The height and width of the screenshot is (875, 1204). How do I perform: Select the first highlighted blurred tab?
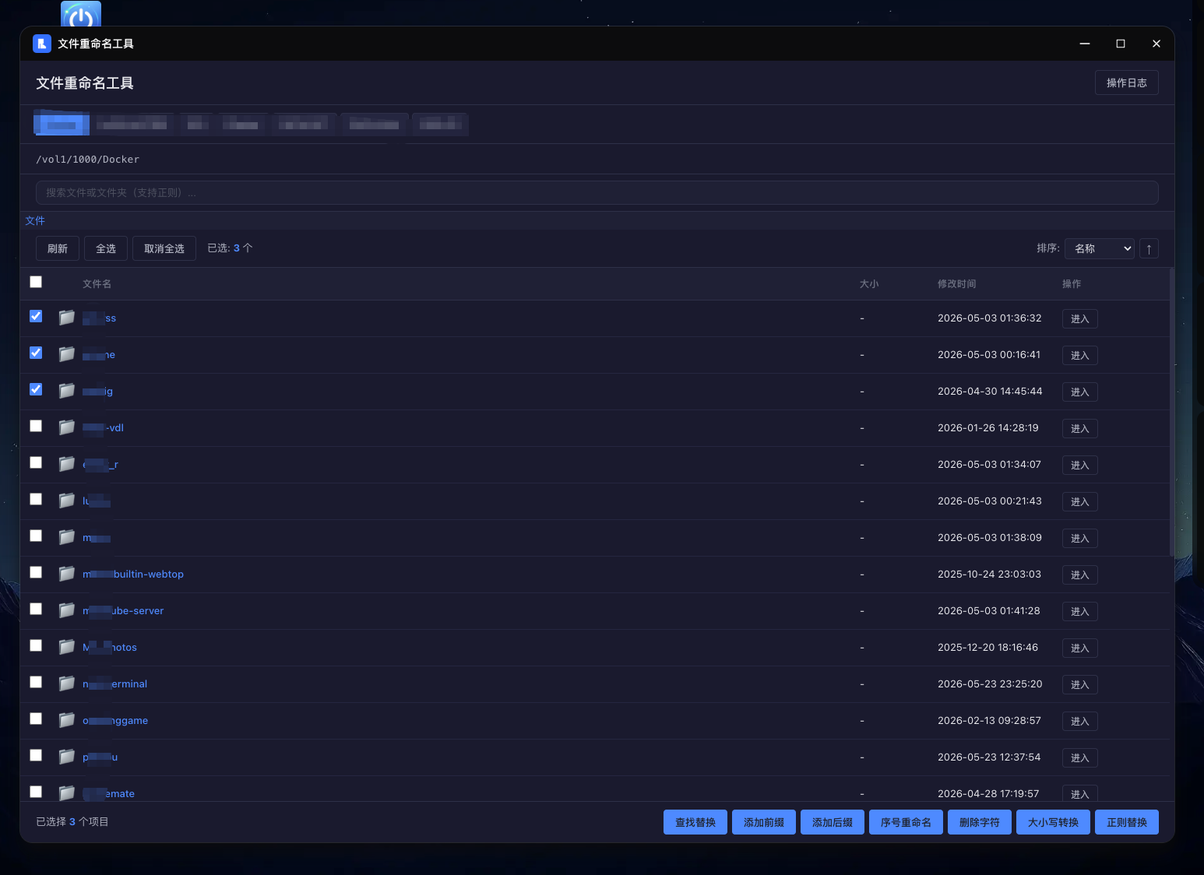[x=62, y=125]
